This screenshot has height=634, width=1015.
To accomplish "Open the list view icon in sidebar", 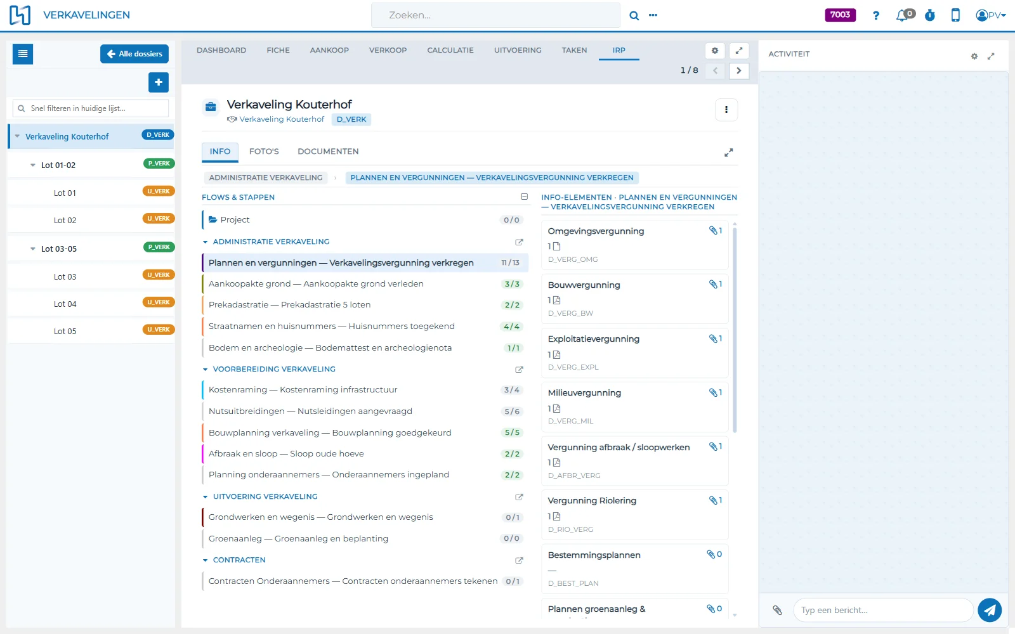I will point(23,54).
